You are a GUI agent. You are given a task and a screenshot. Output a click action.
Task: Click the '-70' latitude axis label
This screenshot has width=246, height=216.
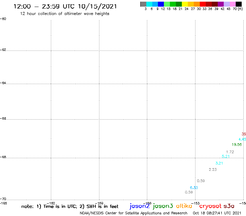pyautogui.click(x=3, y=199)
